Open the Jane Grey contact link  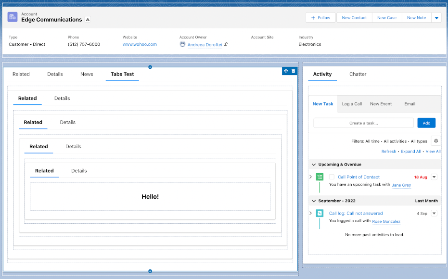[401, 185]
